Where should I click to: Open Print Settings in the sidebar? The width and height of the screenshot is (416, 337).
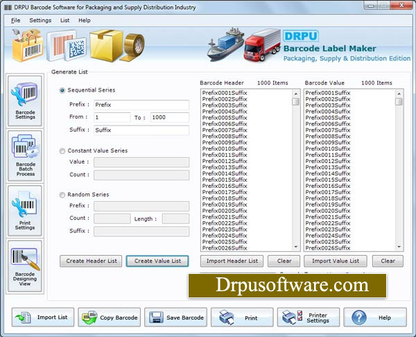point(25,211)
